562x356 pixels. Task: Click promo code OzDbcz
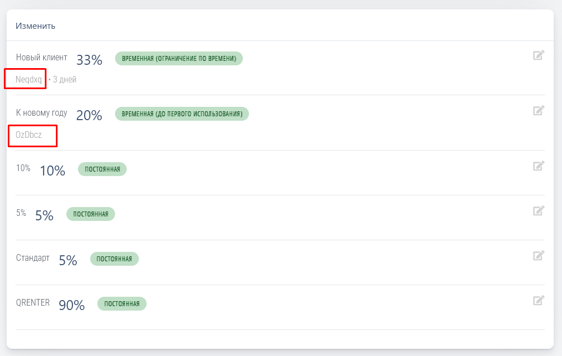pos(29,135)
